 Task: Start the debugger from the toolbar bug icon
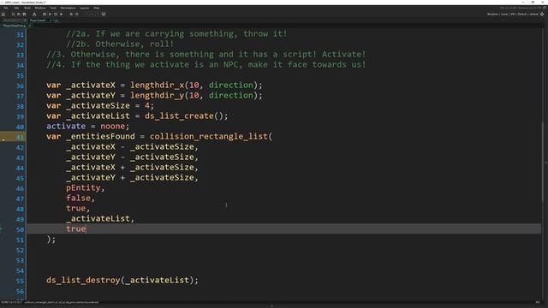click(x=45, y=15)
